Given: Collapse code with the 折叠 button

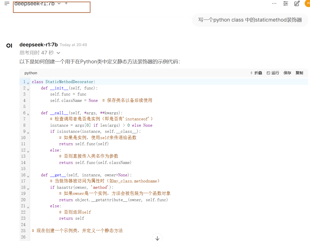Looking at the screenshot, I should coord(256,73).
